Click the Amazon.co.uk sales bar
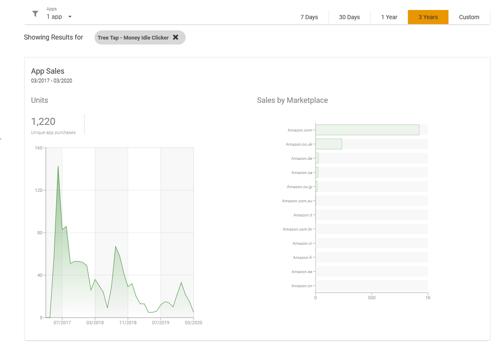Screen dimensions: 495x343 click(x=328, y=144)
